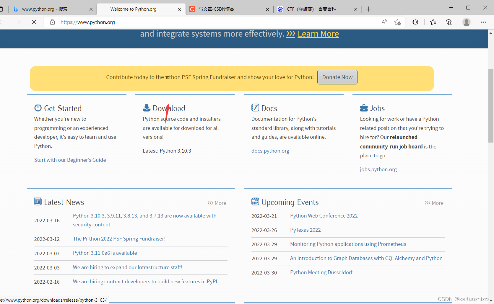Open the Favorites list icon
The width and height of the screenshot is (494, 304).
coord(433,22)
